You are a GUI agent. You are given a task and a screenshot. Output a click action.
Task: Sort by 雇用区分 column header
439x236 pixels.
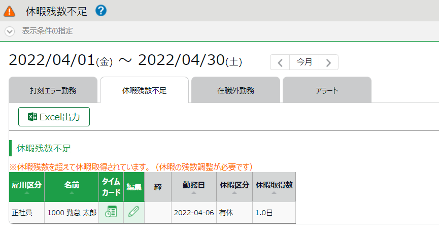tap(26, 187)
